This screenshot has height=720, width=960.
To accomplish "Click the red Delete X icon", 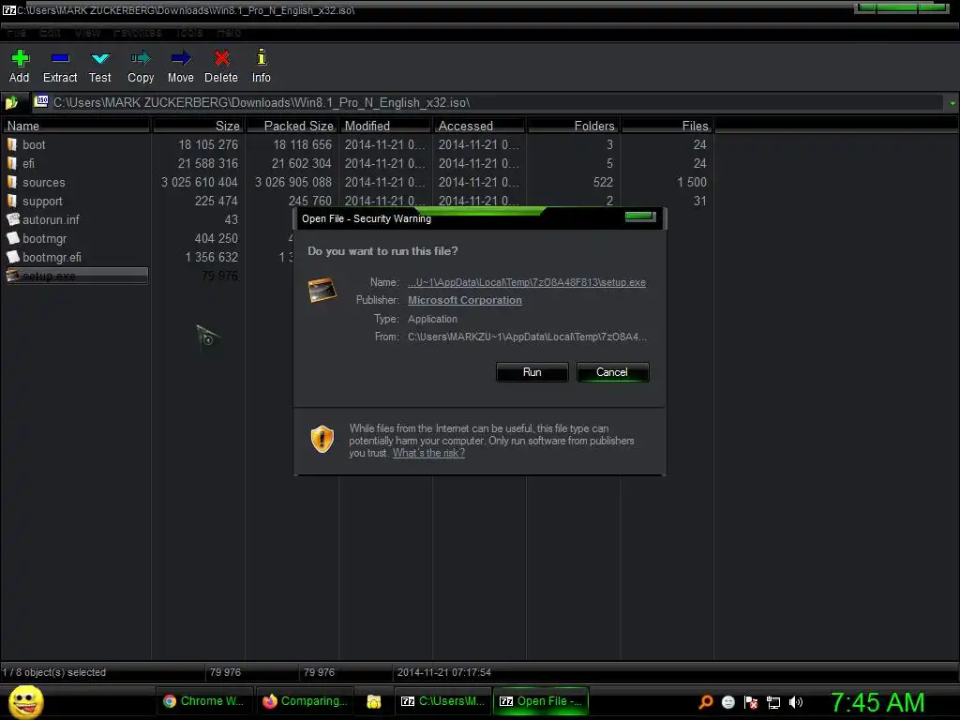I will pos(221,58).
